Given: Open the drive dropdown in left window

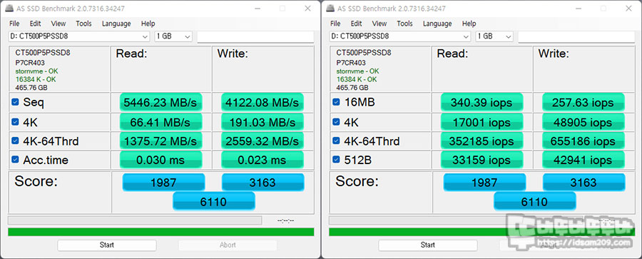Looking at the screenshot, I should (79, 36).
